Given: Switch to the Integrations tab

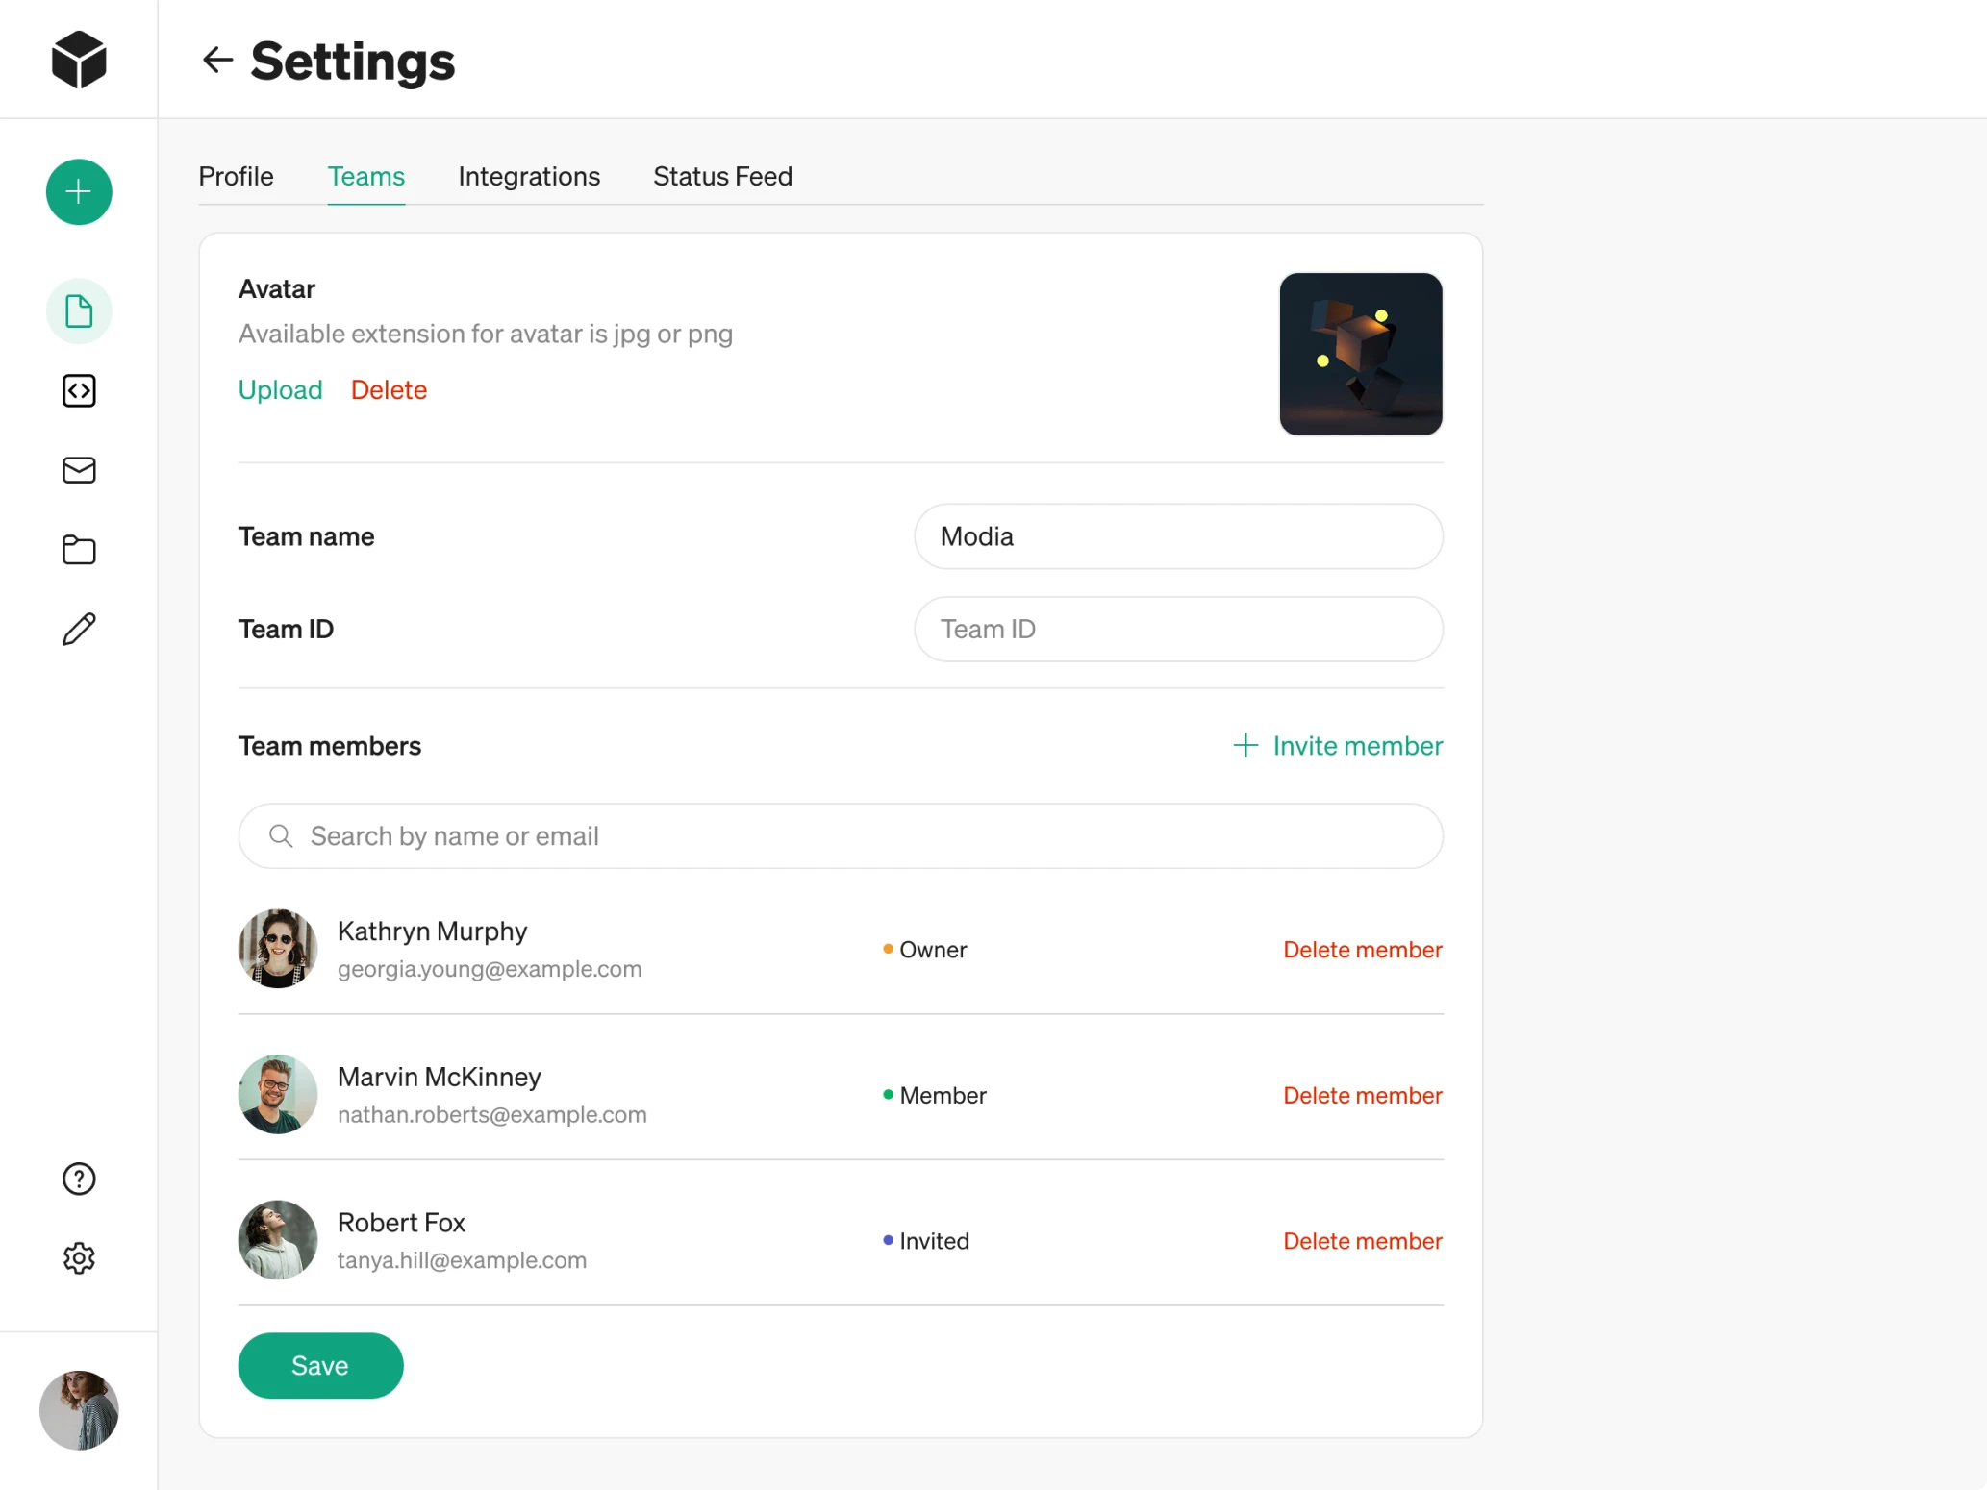Looking at the screenshot, I should point(529,177).
